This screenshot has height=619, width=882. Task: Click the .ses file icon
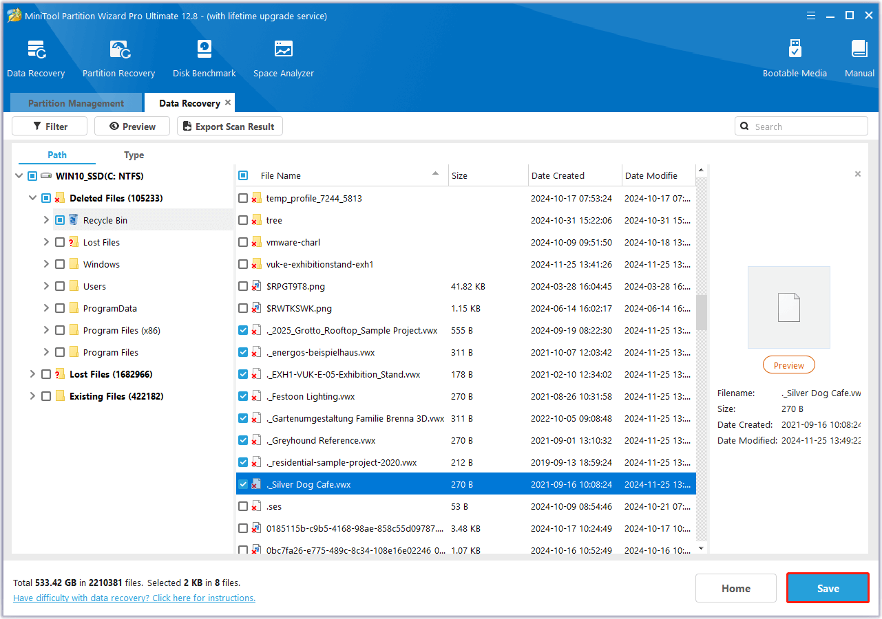pyautogui.click(x=256, y=506)
